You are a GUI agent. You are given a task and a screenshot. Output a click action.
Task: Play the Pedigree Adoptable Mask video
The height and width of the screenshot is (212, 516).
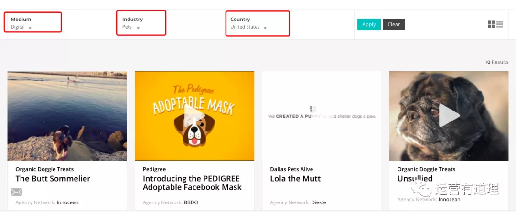coord(194,115)
